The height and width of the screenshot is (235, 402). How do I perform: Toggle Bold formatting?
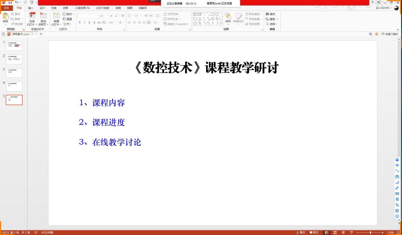pos(79,22)
